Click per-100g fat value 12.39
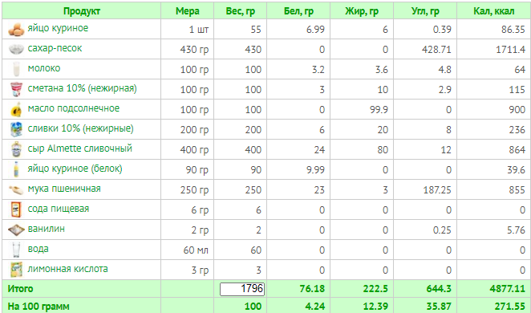 tap(375, 307)
